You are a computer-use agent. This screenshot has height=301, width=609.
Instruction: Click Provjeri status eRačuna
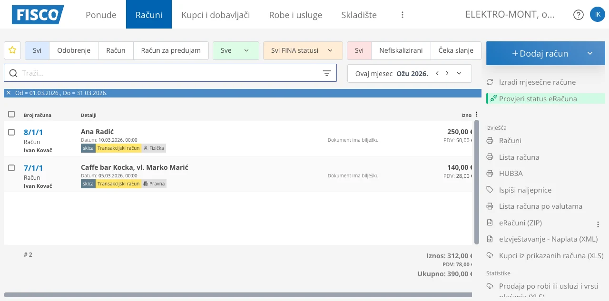tap(538, 98)
